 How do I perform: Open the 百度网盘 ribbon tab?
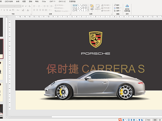(72, 2)
